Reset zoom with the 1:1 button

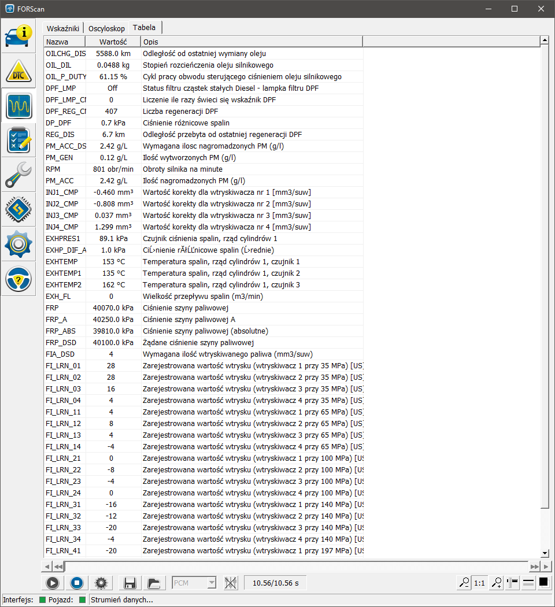coord(479,583)
